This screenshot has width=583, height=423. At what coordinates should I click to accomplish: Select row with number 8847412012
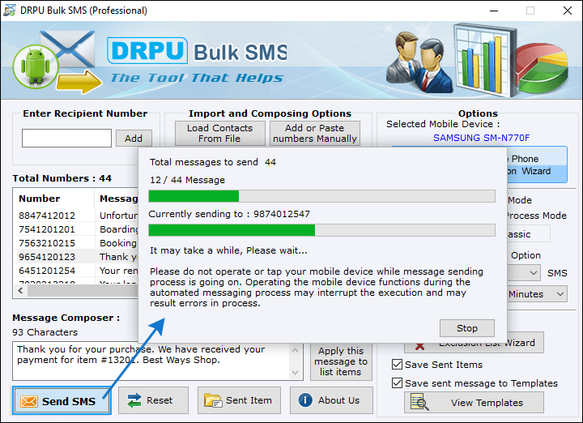(x=76, y=216)
